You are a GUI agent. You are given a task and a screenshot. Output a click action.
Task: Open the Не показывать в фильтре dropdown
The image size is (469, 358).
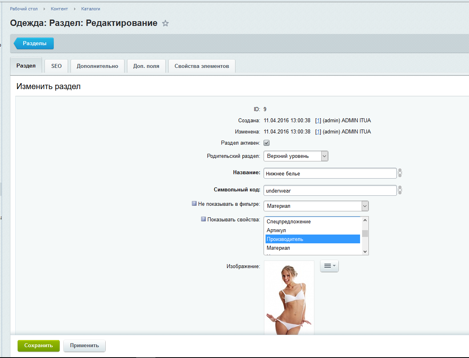[x=364, y=206]
